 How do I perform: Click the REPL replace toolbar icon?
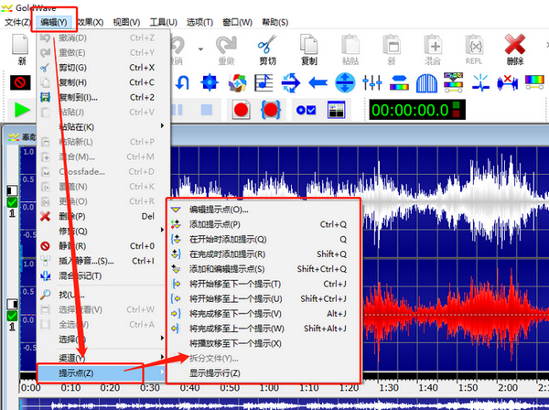(473, 46)
